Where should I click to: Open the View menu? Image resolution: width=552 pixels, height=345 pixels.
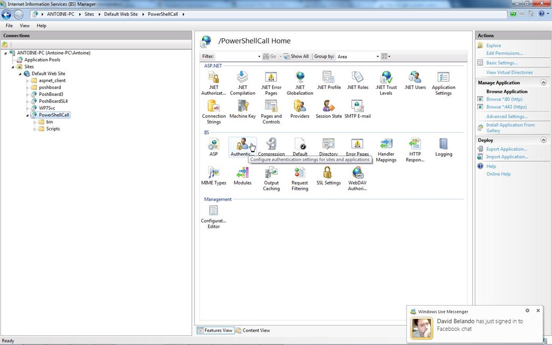point(25,26)
